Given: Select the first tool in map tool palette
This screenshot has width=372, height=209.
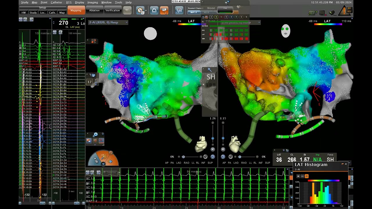Looking at the screenshot, I should [x=89, y=141].
